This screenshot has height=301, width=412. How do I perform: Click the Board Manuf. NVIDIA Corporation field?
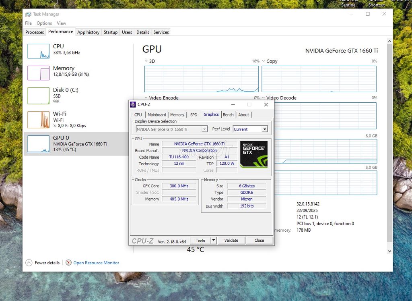tap(200, 150)
